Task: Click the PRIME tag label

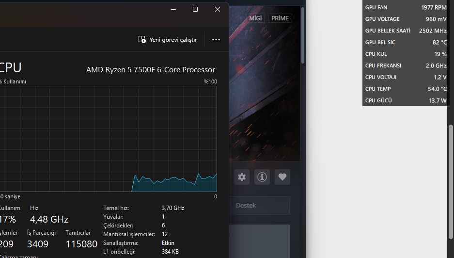Action: coord(280,18)
